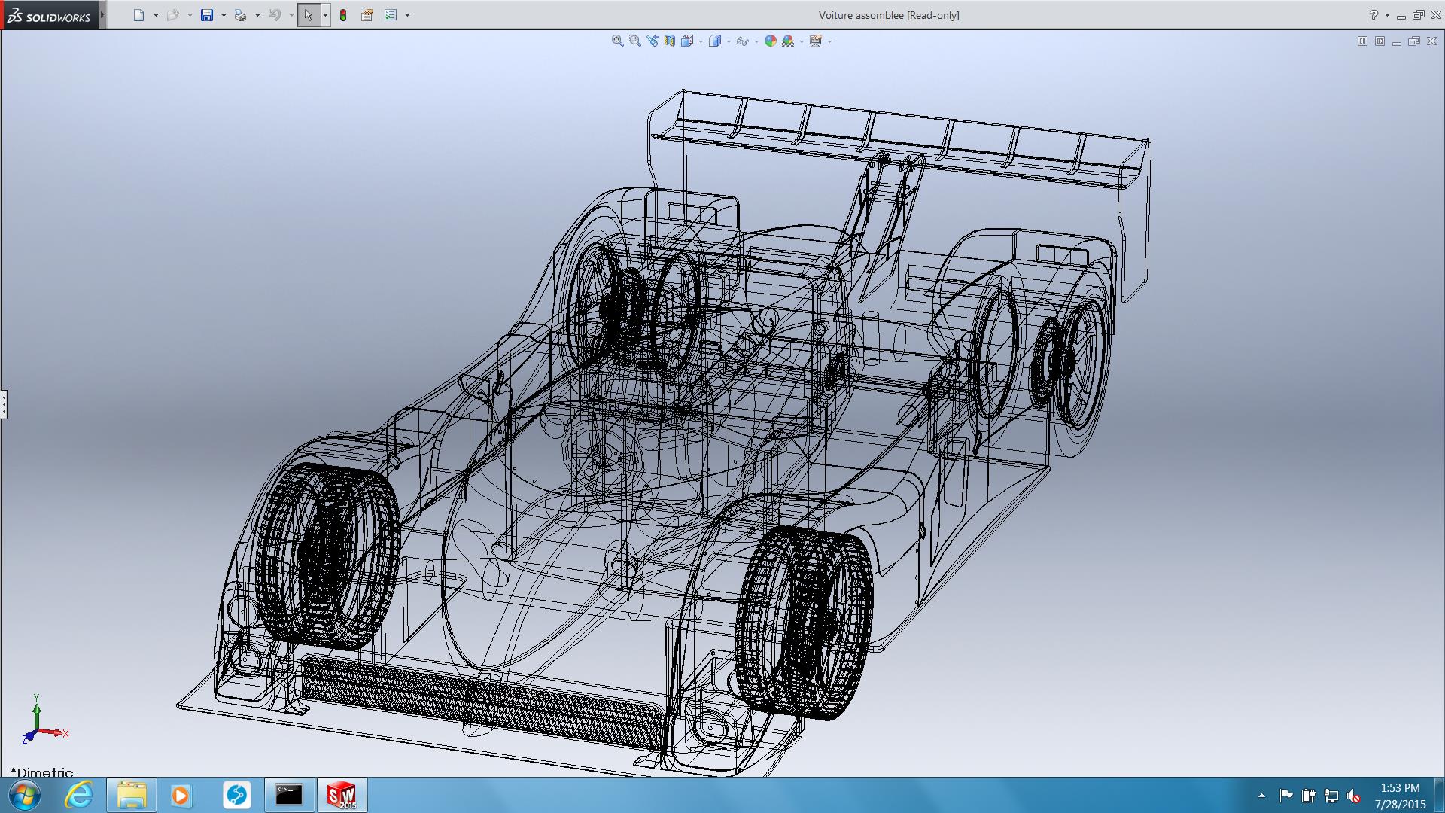
Task: Click the File Properties icon
Action: coord(367,15)
